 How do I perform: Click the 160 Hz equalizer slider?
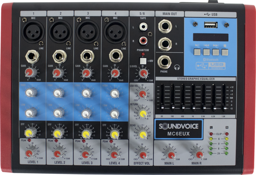[173, 98]
